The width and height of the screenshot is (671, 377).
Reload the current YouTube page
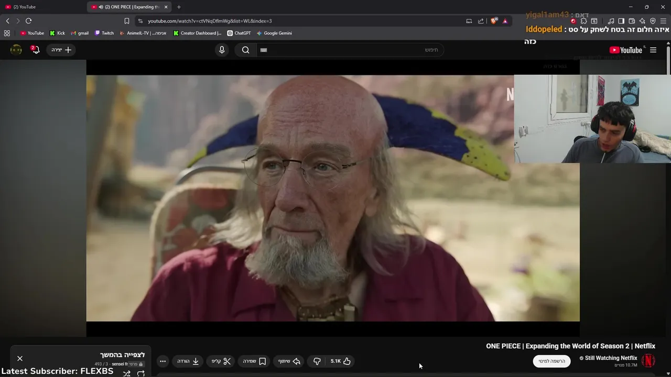[x=28, y=21]
